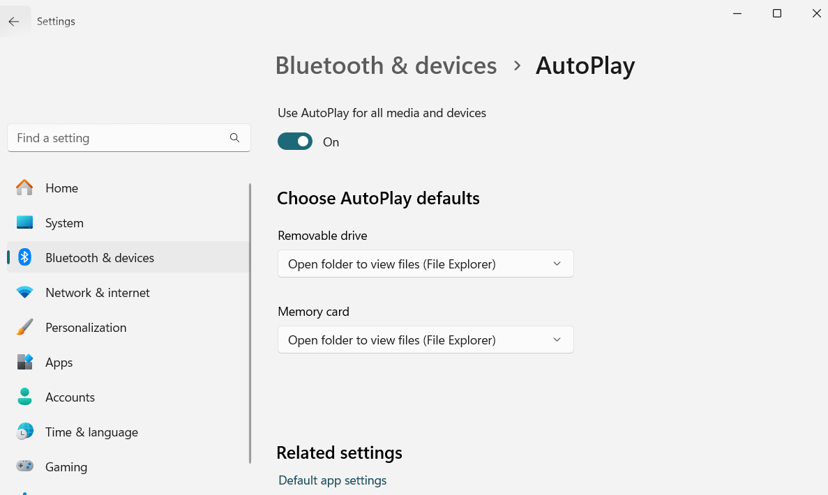This screenshot has width=828, height=495.
Task: Open the Removable drive dropdown
Action: click(x=426, y=264)
